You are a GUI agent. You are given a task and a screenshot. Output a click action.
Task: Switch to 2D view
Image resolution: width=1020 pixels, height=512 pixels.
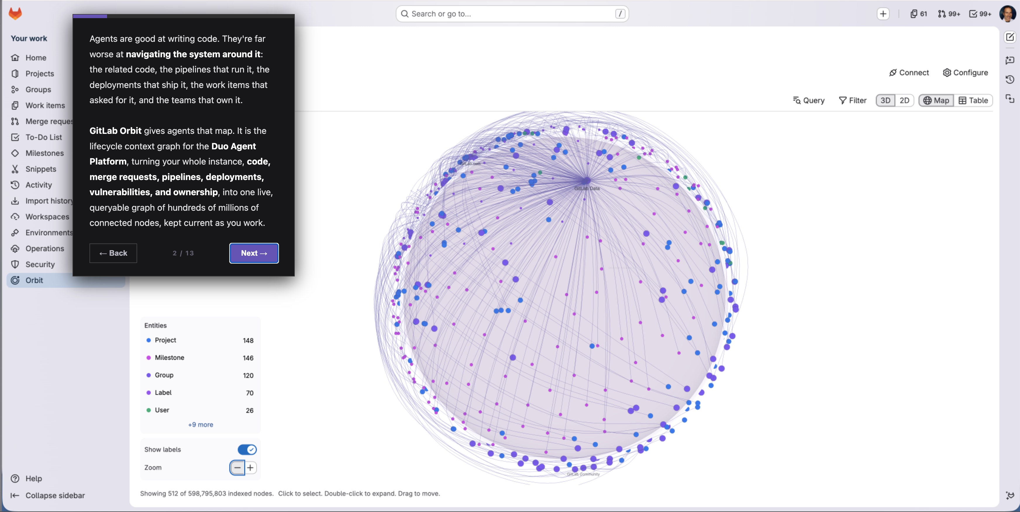pyautogui.click(x=904, y=101)
